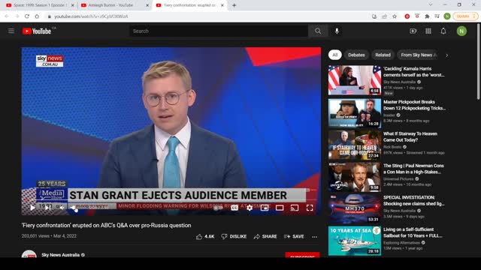Toggle the autoplay switch
This screenshot has height=270, width=481.
[218, 208]
